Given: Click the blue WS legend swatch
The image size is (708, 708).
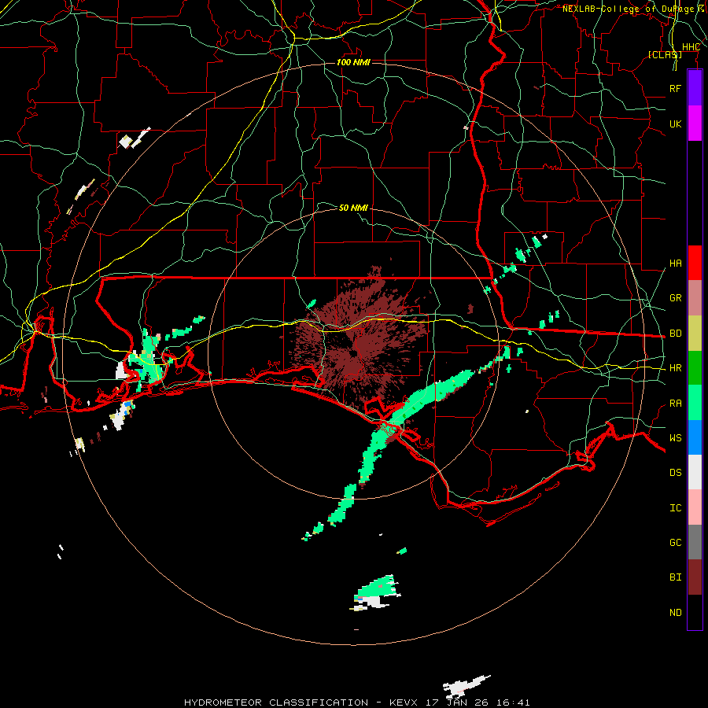Looking at the screenshot, I should [x=695, y=437].
